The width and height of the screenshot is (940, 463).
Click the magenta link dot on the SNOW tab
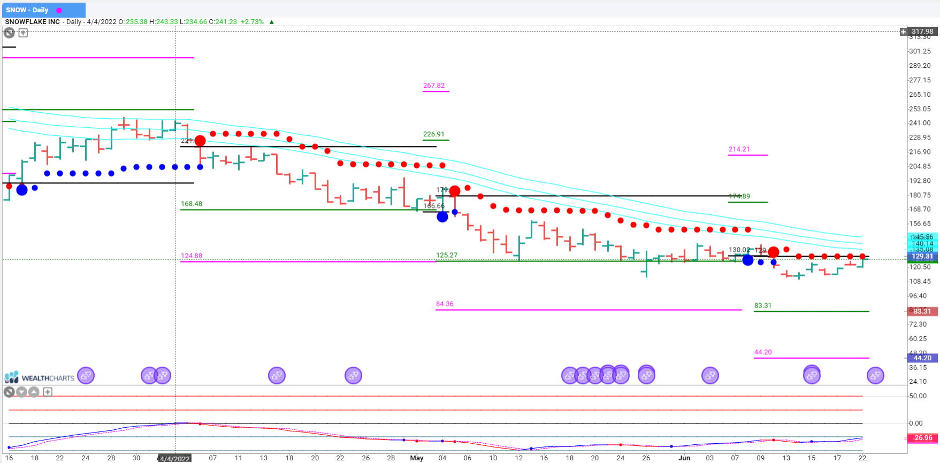(x=59, y=10)
